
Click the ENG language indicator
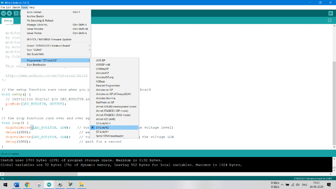pyautogui.click(x=304, y=185)
